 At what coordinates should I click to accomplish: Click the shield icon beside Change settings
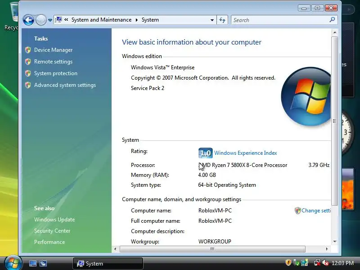tap(298, 211)
